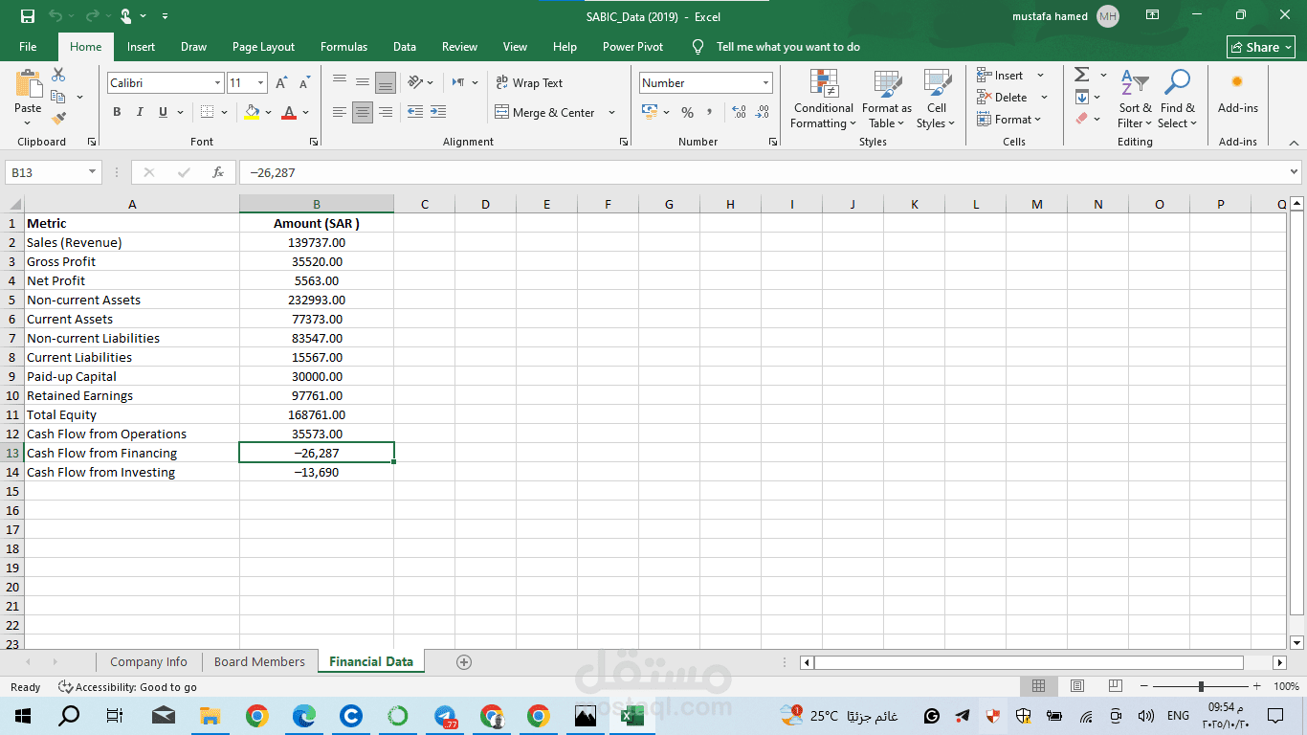Add a new sheet with plus icon

tap(464, 661)
